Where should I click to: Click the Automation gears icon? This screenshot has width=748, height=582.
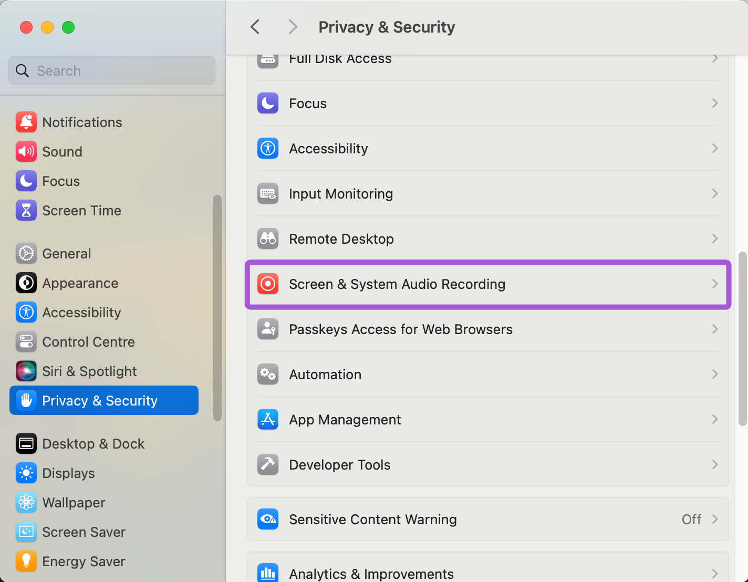pos(268,374)
